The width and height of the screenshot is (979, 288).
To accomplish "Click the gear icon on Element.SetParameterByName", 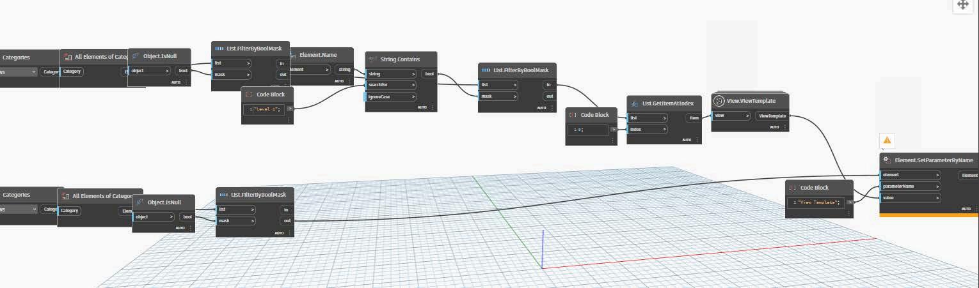I will coord(887,160).
